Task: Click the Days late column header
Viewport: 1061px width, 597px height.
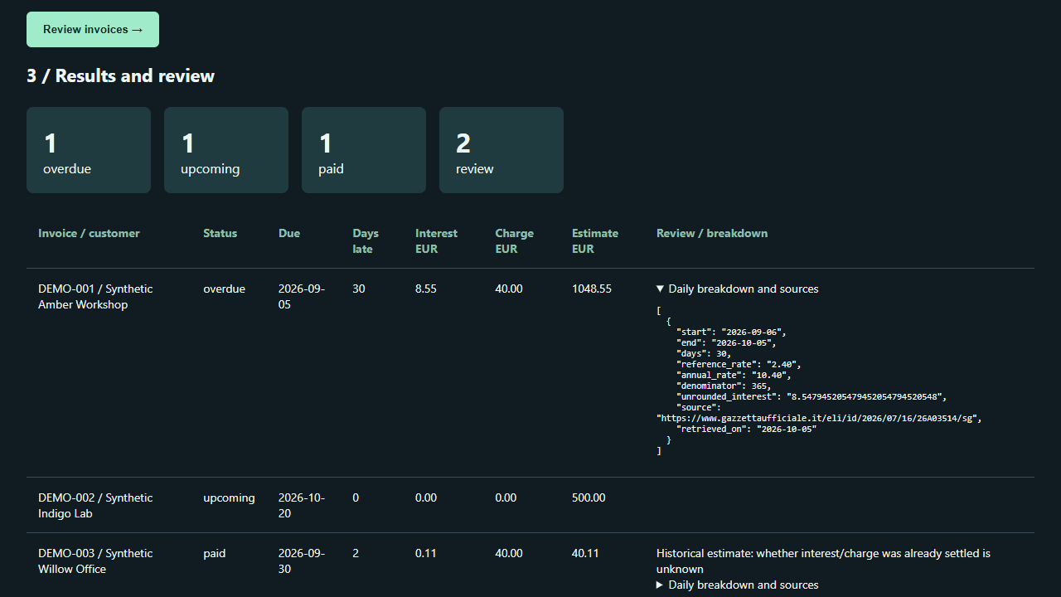Action: coord(365,241)
